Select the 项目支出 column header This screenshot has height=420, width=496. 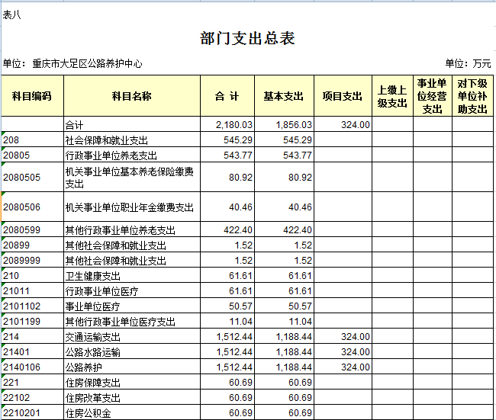pos(343,96)
